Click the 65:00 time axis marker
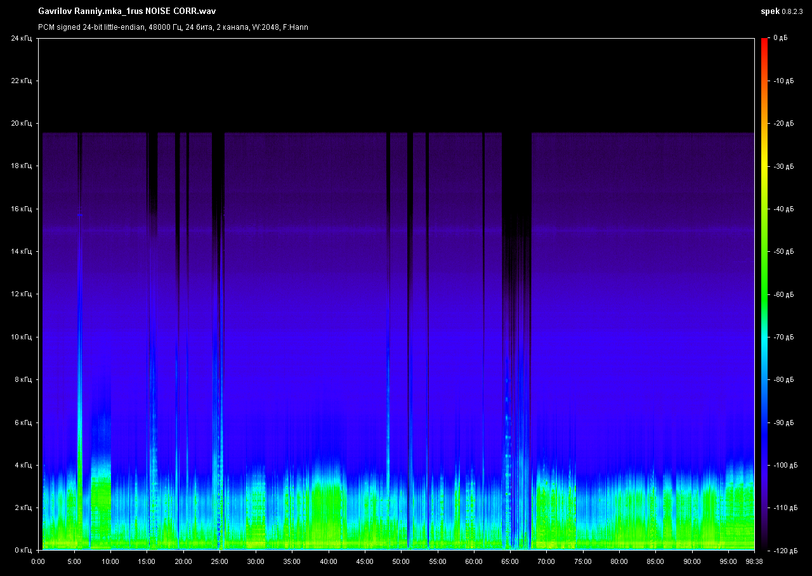Viewport: 812px width, 576px height. pos(510,561)
